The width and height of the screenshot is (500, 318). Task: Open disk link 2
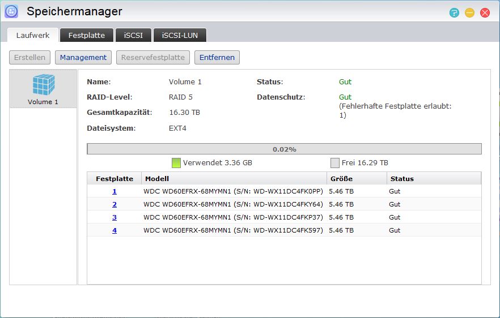(x=115, y=204)
